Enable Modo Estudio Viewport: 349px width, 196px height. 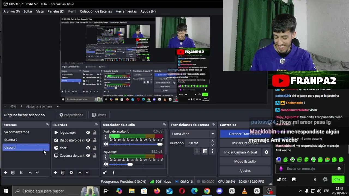tap(245, 161)
